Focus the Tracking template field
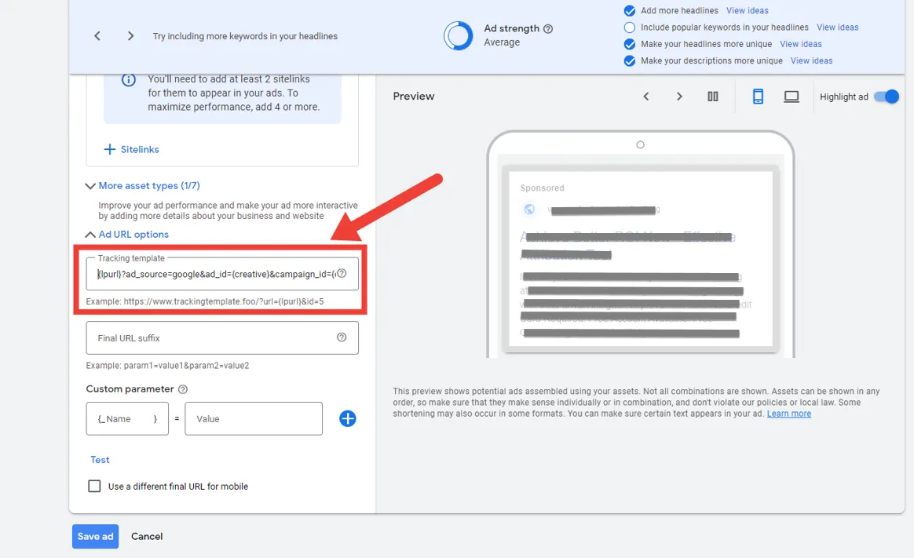 [222, 274]
